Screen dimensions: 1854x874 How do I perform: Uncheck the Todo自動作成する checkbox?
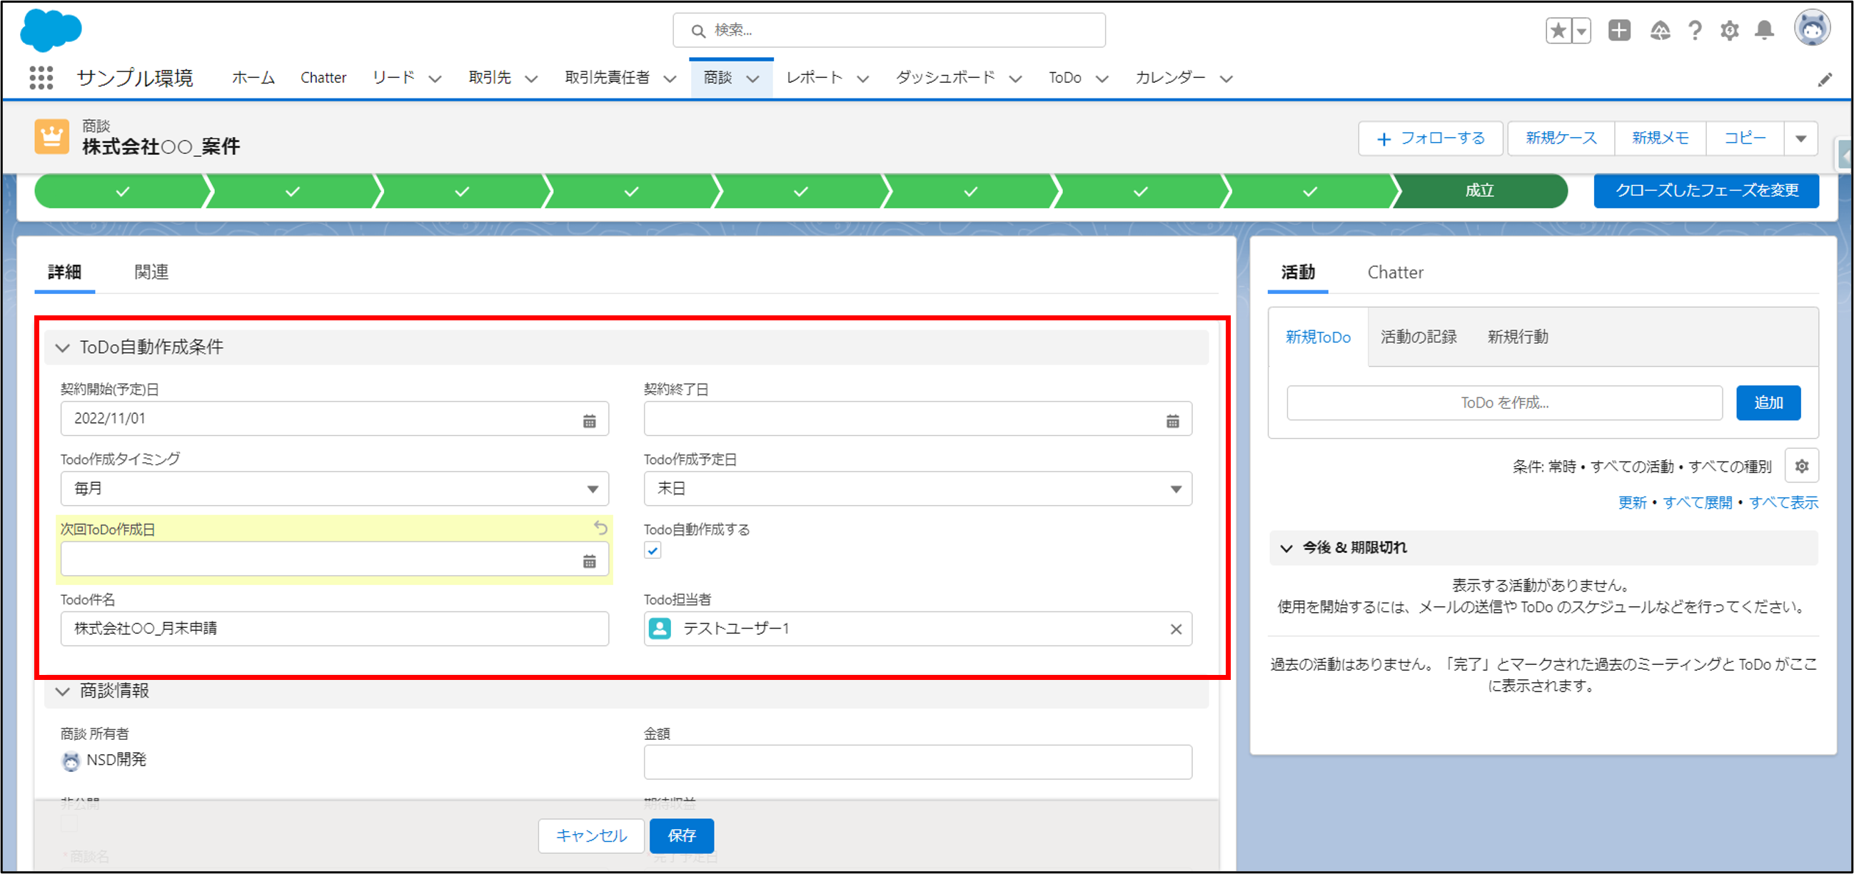[652, 551]
